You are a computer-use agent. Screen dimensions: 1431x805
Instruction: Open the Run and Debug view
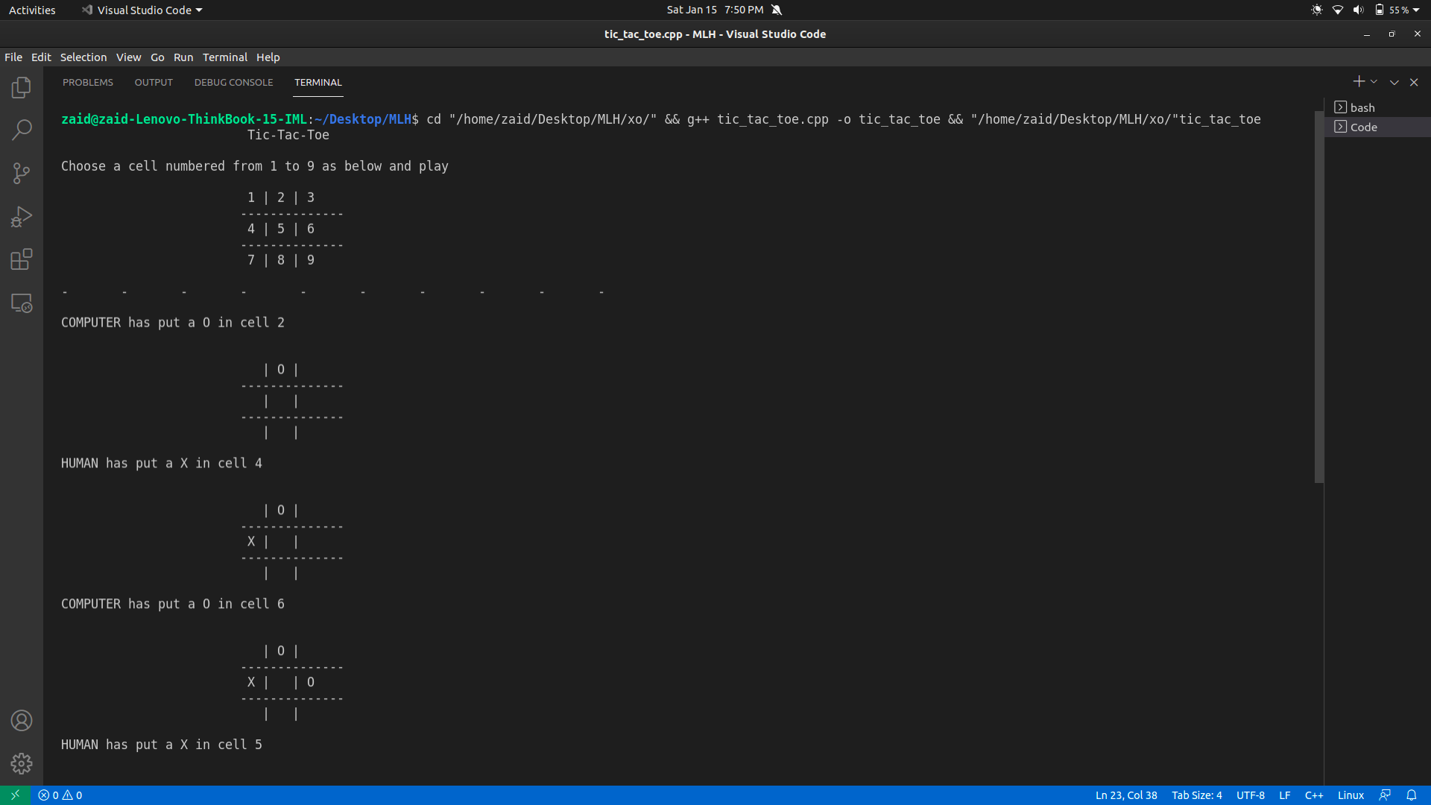(x=22, y=217)
